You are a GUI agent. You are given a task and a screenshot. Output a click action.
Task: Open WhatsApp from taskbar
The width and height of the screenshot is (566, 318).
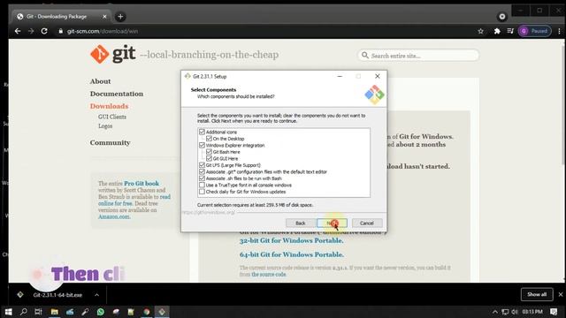click(101, 312)
